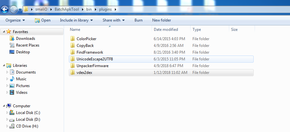Click the CD Drive (H:) icon
The image size is (290, 132).
12,126
